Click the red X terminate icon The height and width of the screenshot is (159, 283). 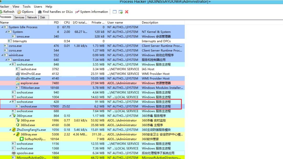pyautogui.click(x=127, y=12)
